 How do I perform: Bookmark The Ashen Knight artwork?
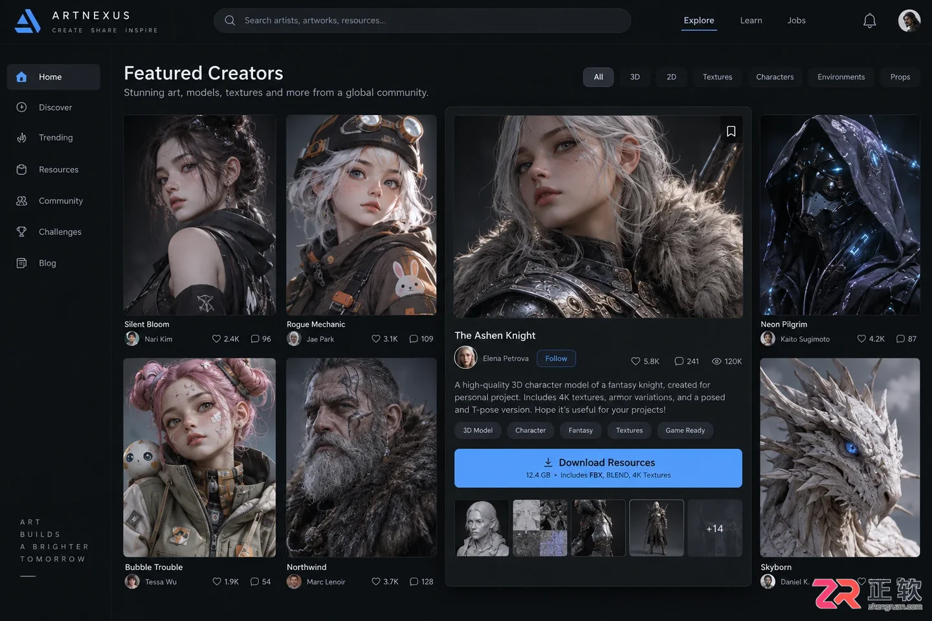point(731,131)
